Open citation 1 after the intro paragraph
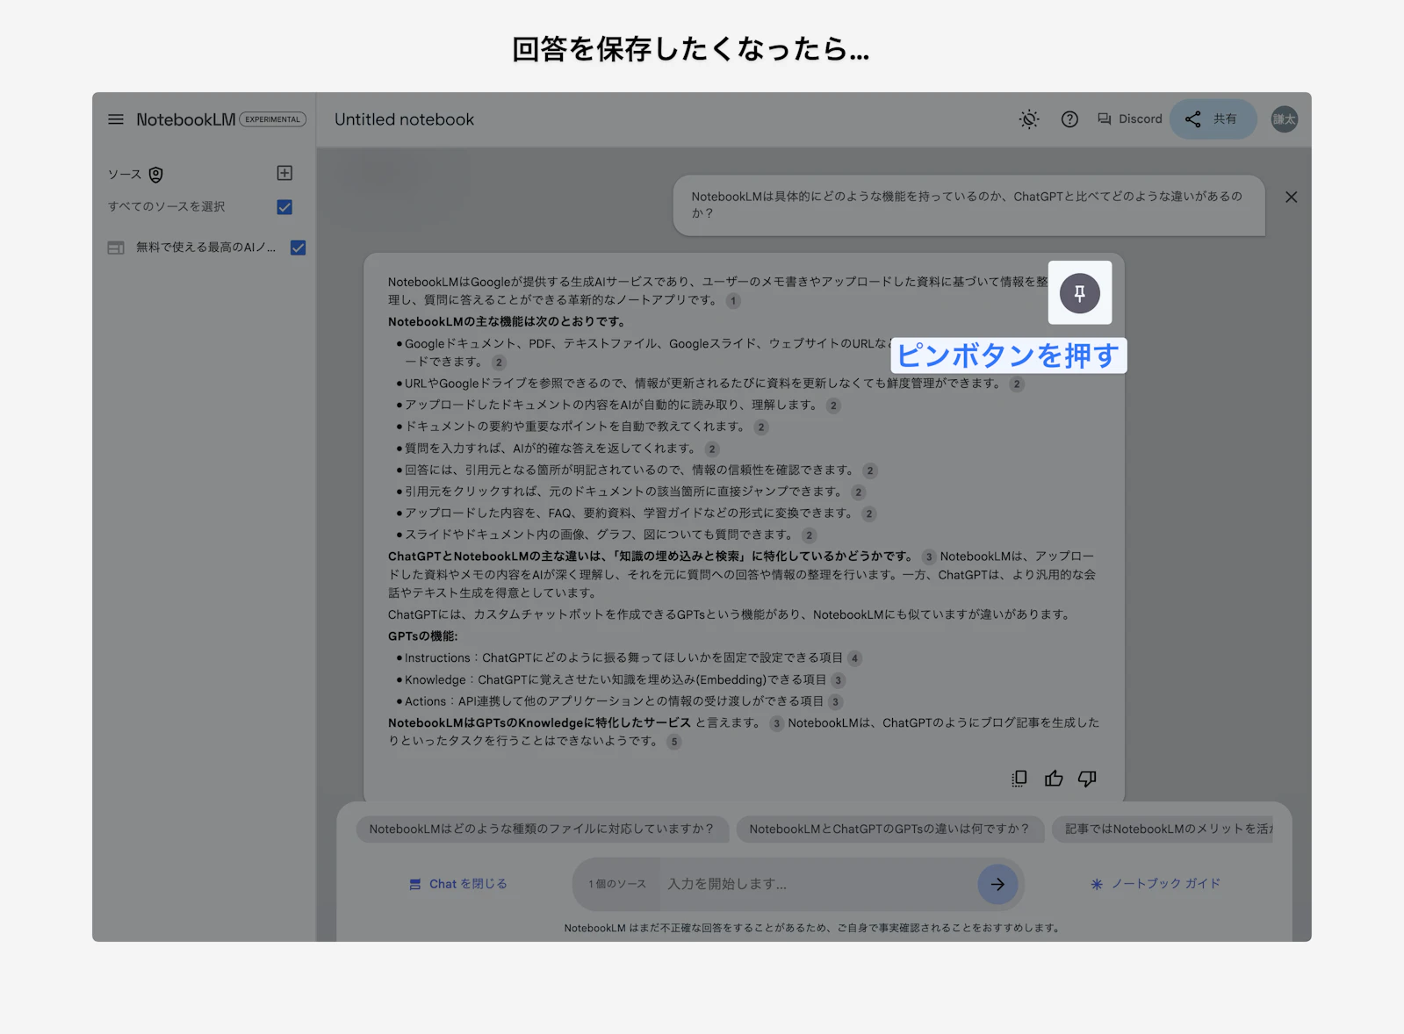The width and height of the screenshot is (1404, 1034). (x=733, y=301)
